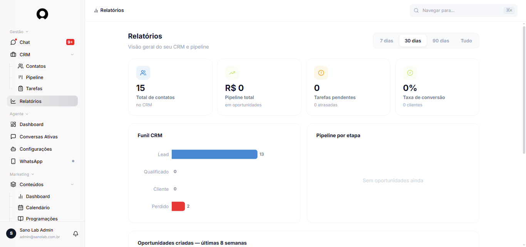Click the Pipeline por etapa heading

click(x=338, y=135)
